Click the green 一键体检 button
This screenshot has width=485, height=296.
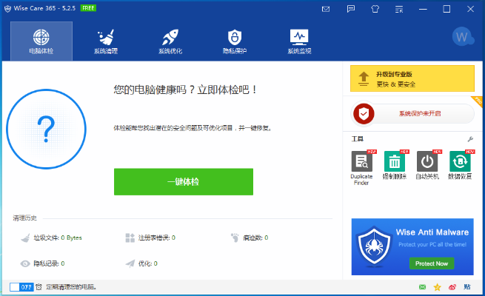tap(183, 181)
